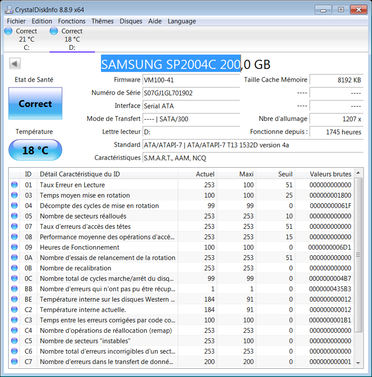Select the Température interne actuelle row
Screen dimensions: 372x377
tap(182, 309)
